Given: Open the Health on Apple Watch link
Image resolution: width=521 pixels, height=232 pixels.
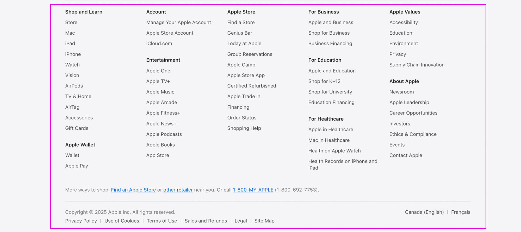Looking at the screenshot, I should 334,151.
